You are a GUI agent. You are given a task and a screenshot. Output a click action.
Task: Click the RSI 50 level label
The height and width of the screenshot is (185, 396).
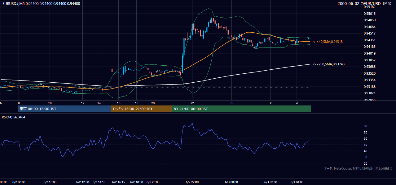[x=365, y=145]
